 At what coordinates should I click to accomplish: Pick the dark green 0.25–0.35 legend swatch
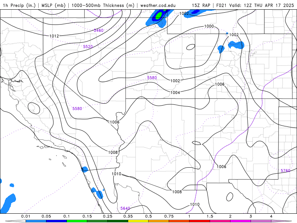tap(118, 221)
